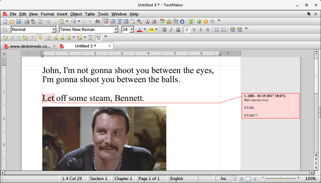The width and height of the screenshot is (321, 183).
Task: Insert text frame with red A icon
Action: [147, 21]
